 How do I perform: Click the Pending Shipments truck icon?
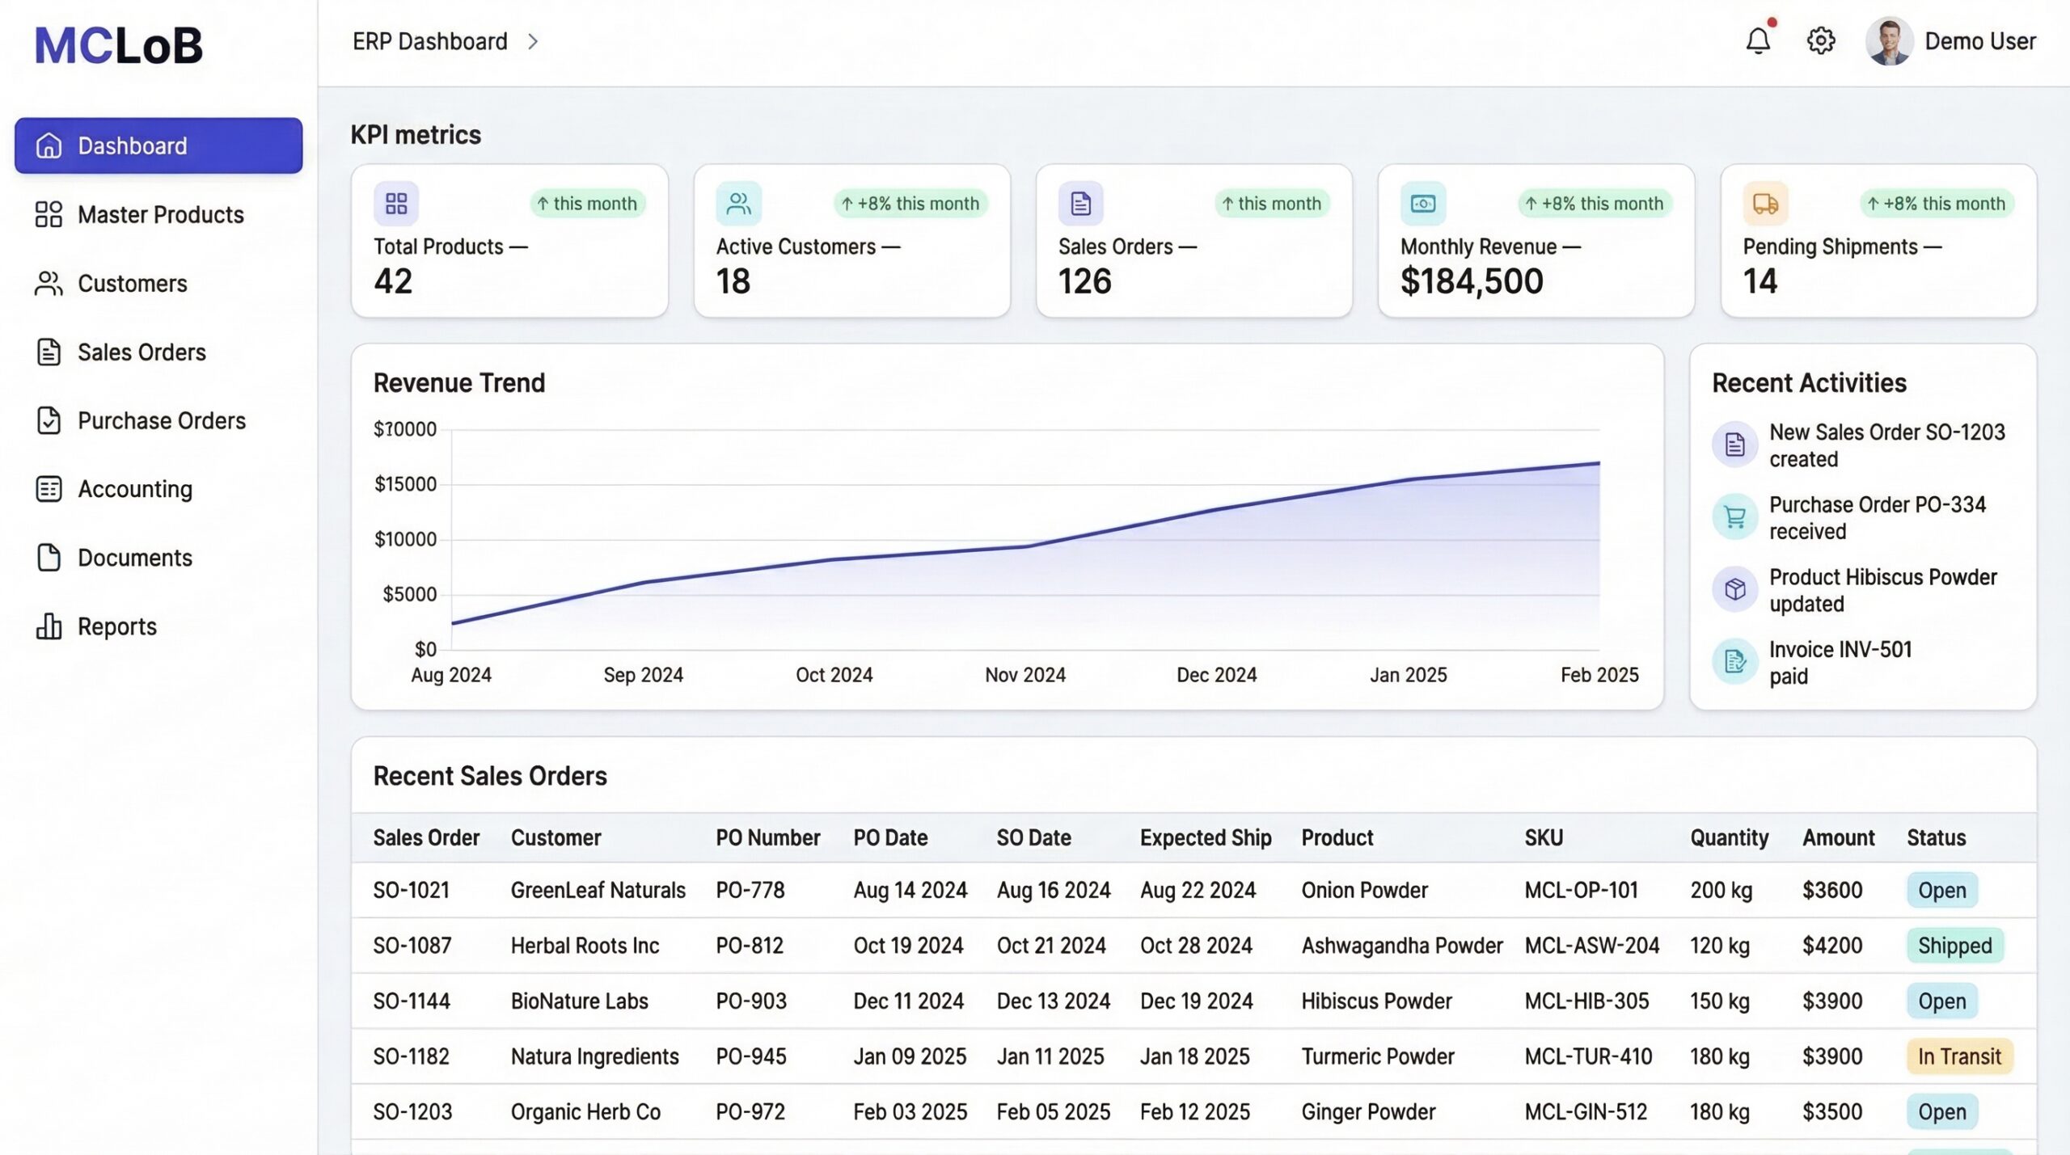point(1764,203)
